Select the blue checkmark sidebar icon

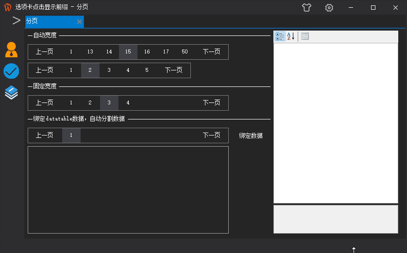(x=11, y=71)
